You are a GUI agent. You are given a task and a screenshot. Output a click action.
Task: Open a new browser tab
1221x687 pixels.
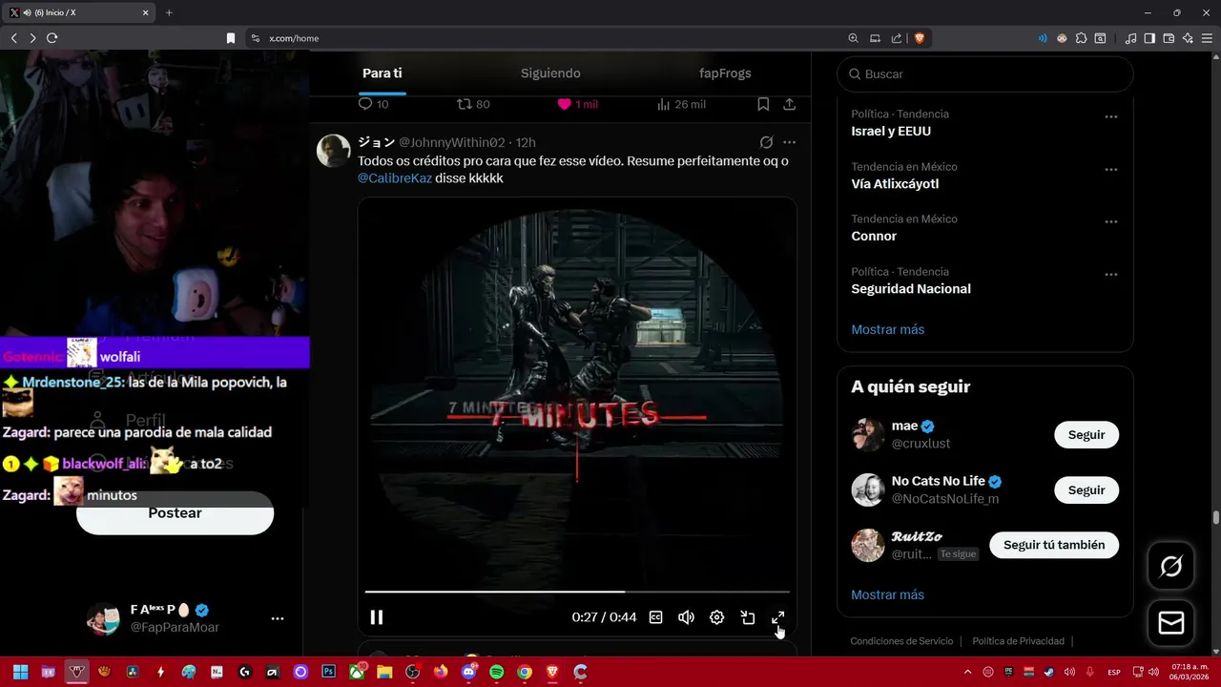pyautogui.click(x=169, y=12)
